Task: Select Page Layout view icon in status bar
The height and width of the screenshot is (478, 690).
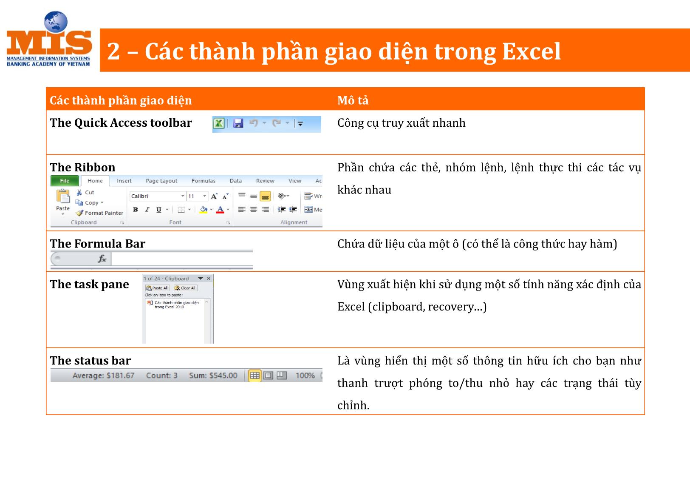Action: tap(268, 376)
